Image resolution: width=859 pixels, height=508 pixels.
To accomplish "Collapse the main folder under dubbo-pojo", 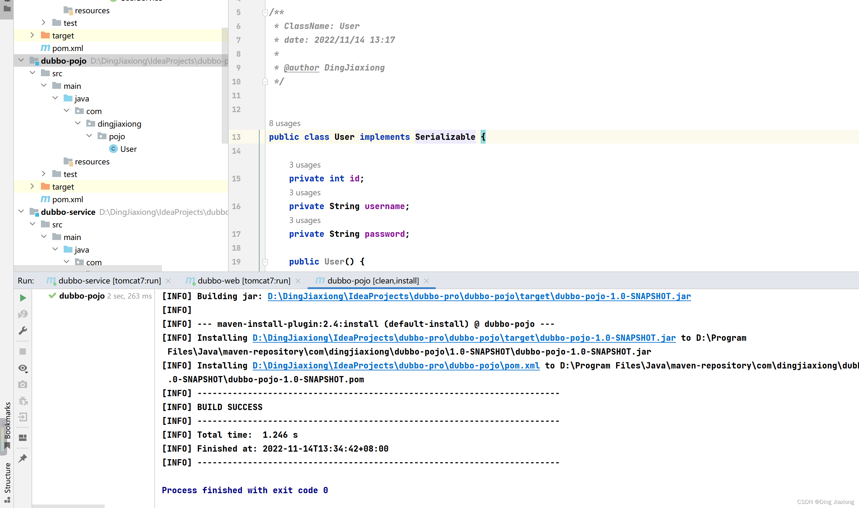I will point(44,86).
